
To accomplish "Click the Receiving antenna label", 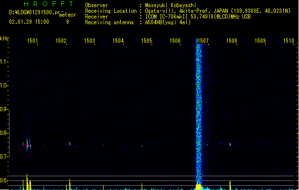I will [x=109, y=22].
